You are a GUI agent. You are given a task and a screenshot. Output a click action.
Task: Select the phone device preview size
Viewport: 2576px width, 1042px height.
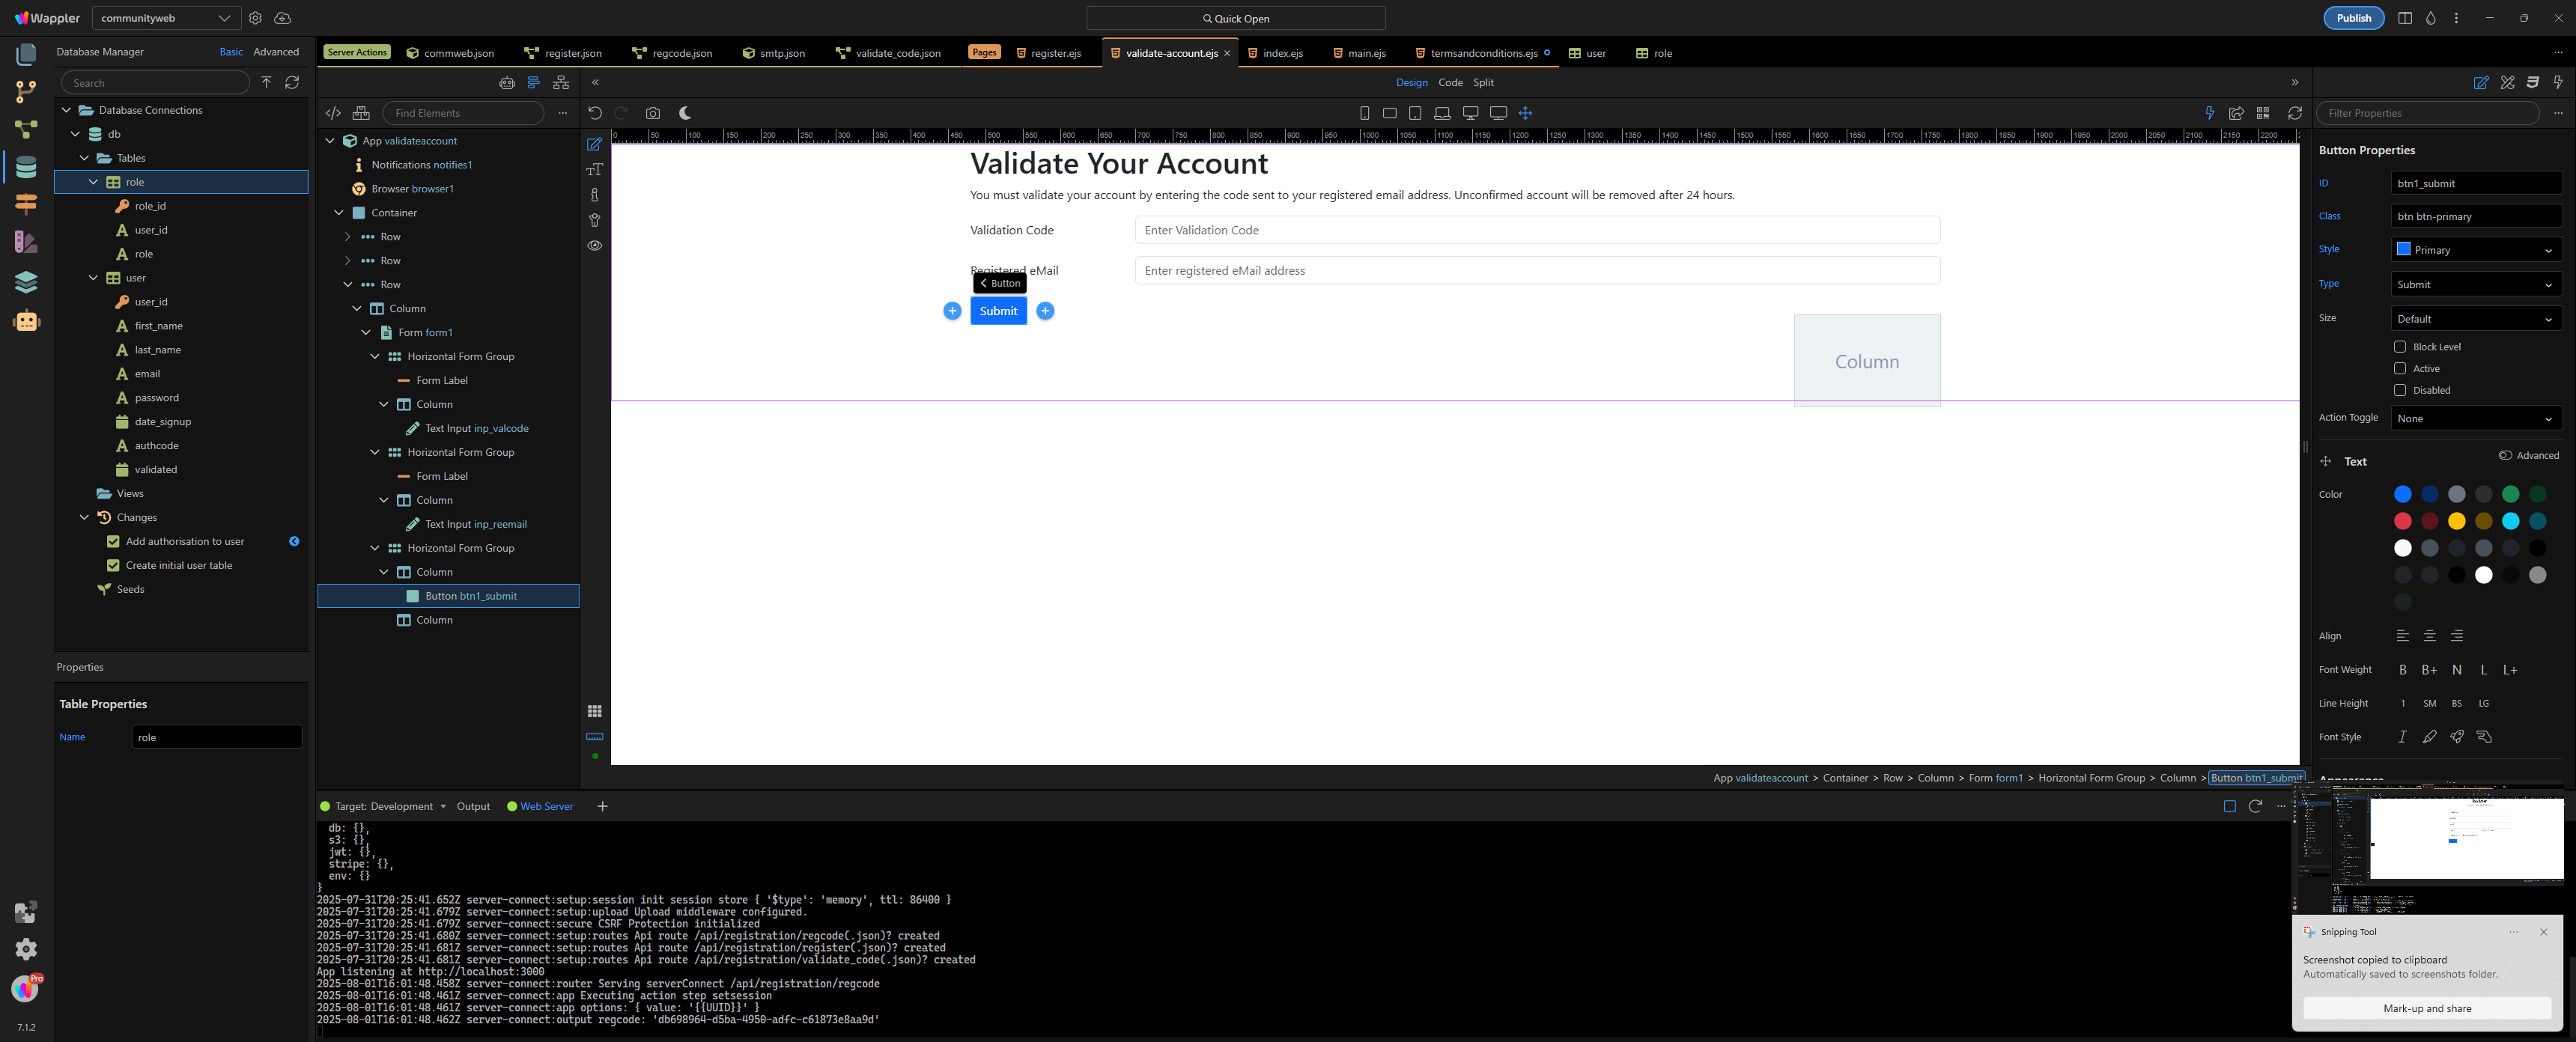pos(1365,113)
